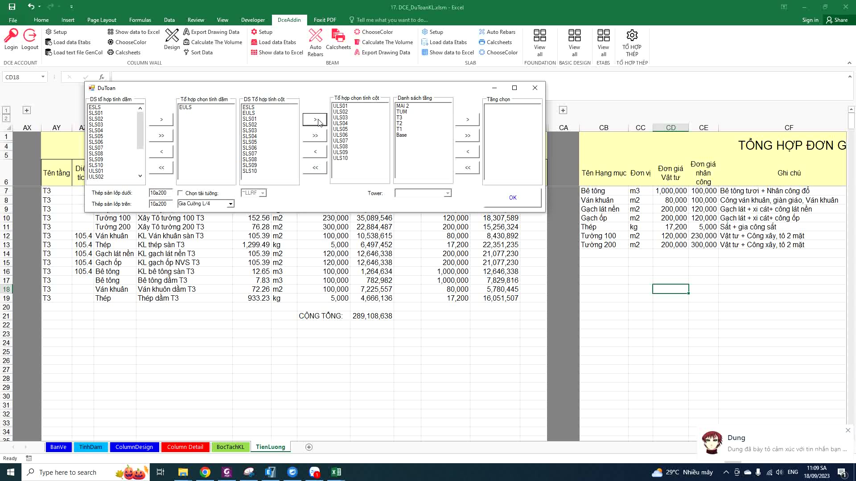Open File Explorer from the taskbar
856x481 pixels.
click(183, 472)
